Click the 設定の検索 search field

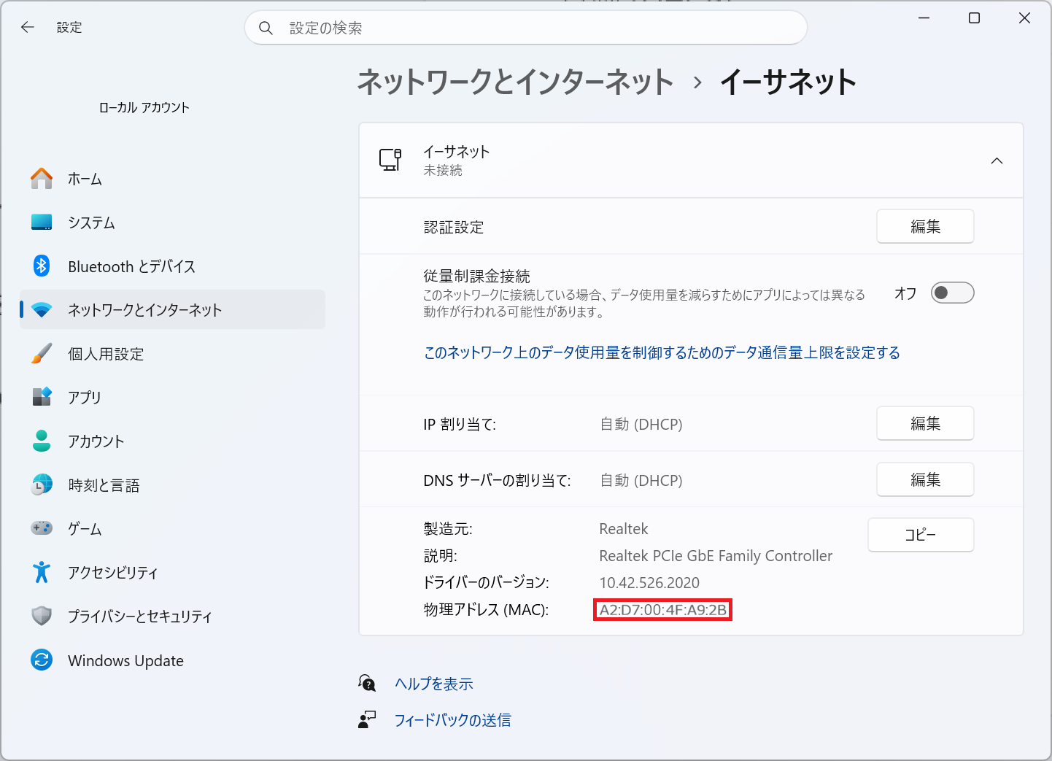(526, 28)
